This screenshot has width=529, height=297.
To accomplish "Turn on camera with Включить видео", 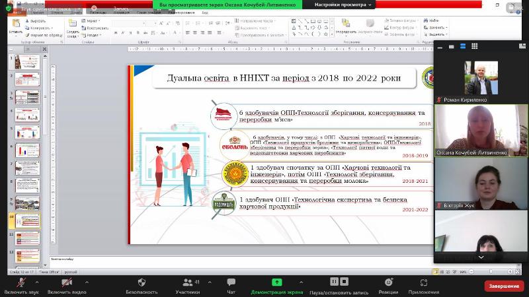I will [67, 282].
